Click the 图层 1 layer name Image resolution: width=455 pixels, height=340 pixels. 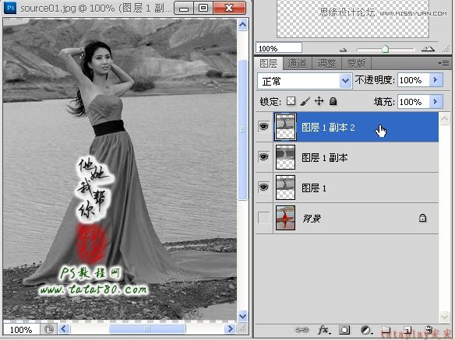click(x=314, y=188)
